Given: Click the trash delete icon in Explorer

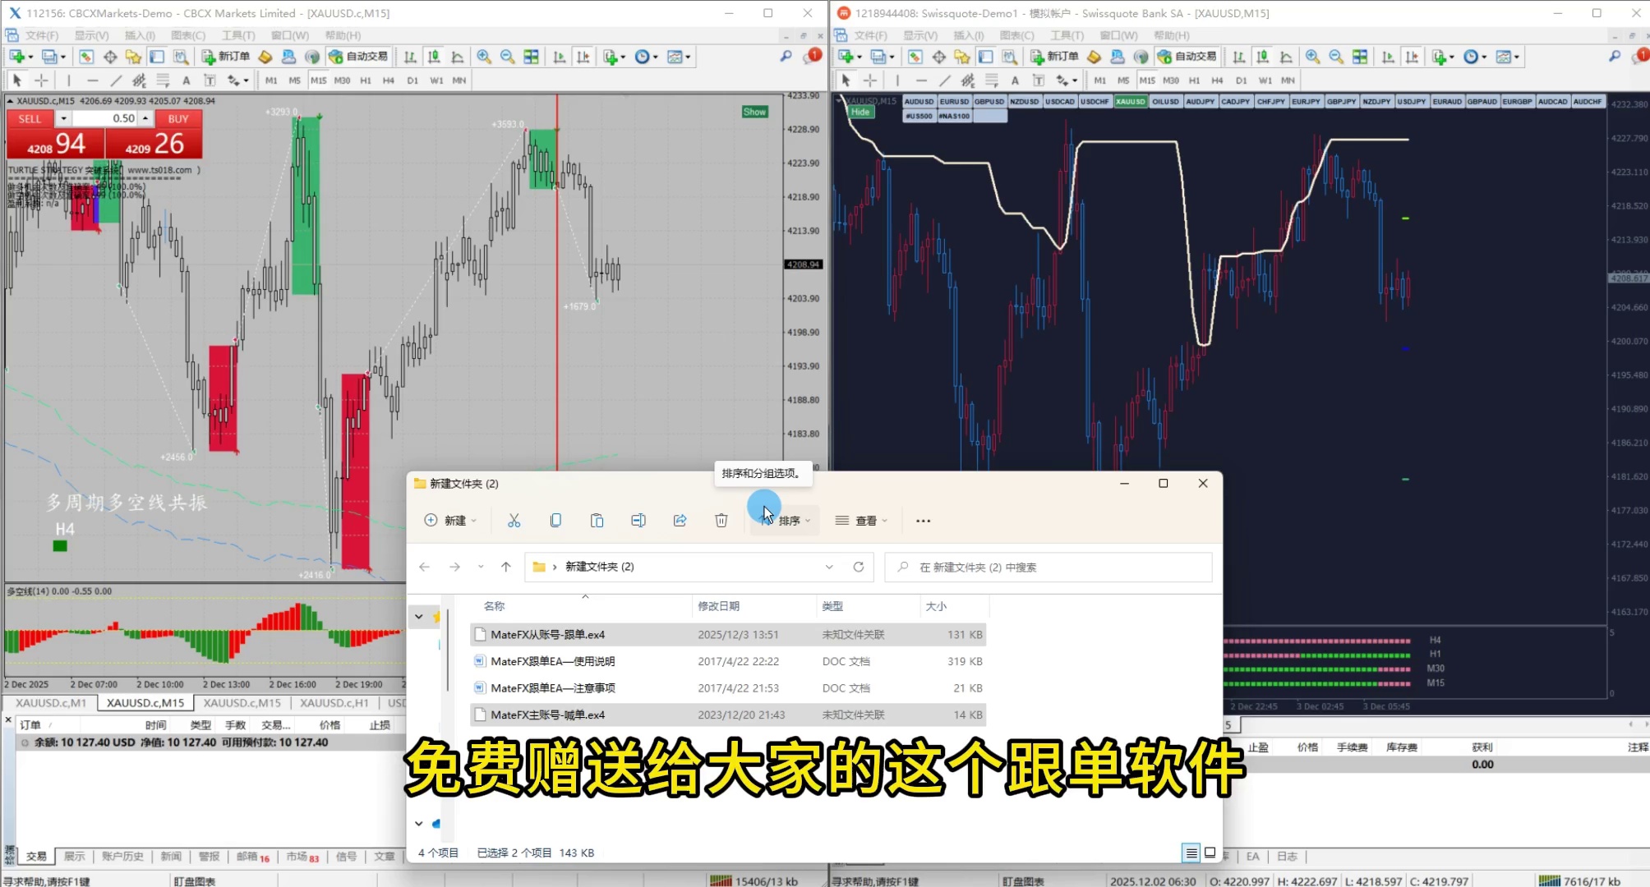Looking at the screenshot, I should click(721, 521).
